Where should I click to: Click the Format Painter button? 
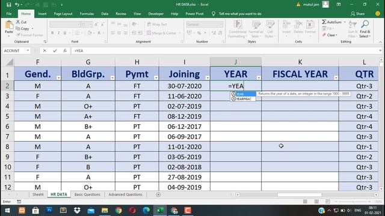[x=29, y=35]
